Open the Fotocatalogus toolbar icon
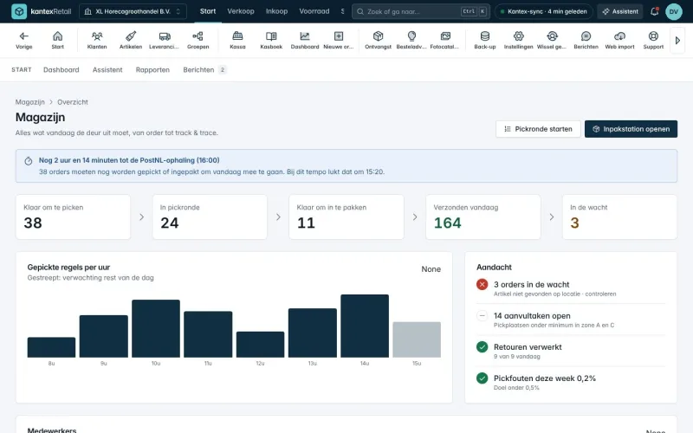 tap(445, 40)
